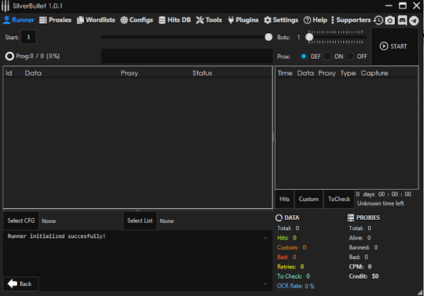Click the log scroll up arrow
Image resolution: width=424 pixels, height=296 pixels.
[x=265, y=238]
